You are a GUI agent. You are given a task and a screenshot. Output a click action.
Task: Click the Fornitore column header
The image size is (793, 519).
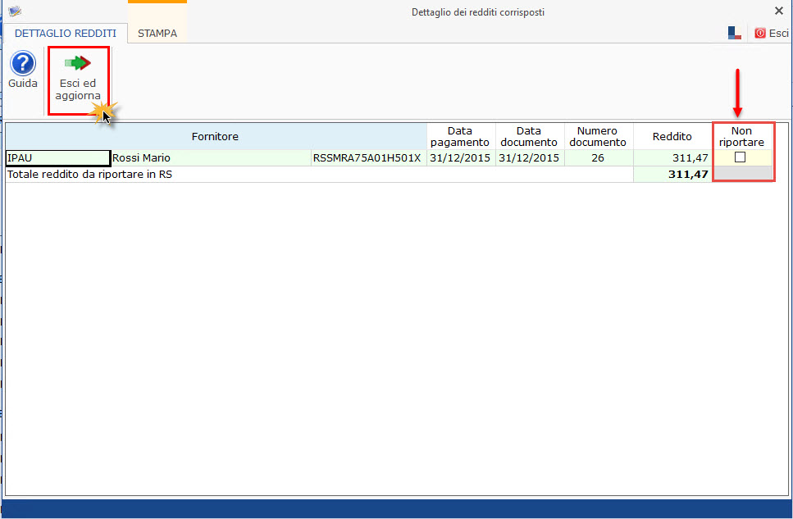point(215,136)
